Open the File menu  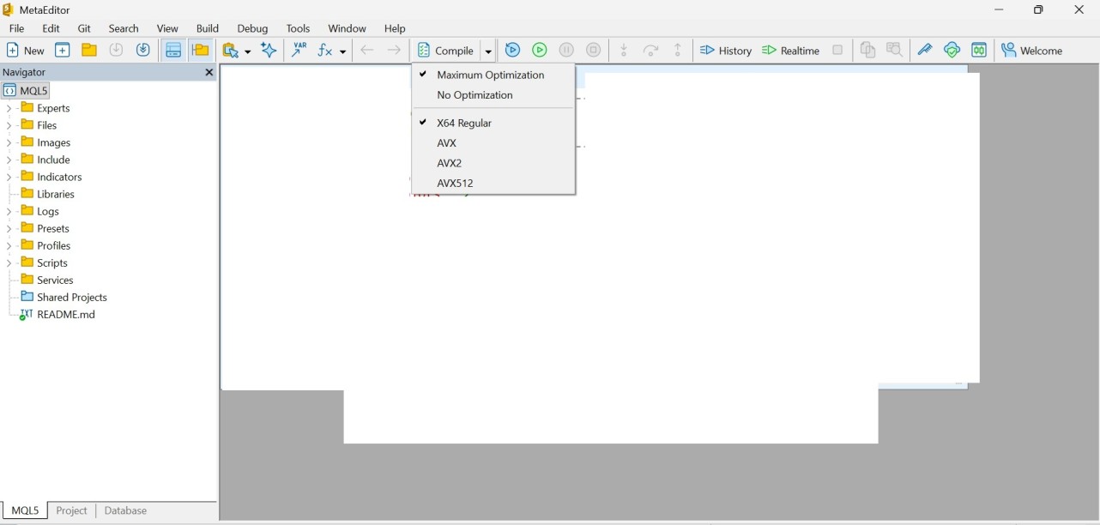17,29
